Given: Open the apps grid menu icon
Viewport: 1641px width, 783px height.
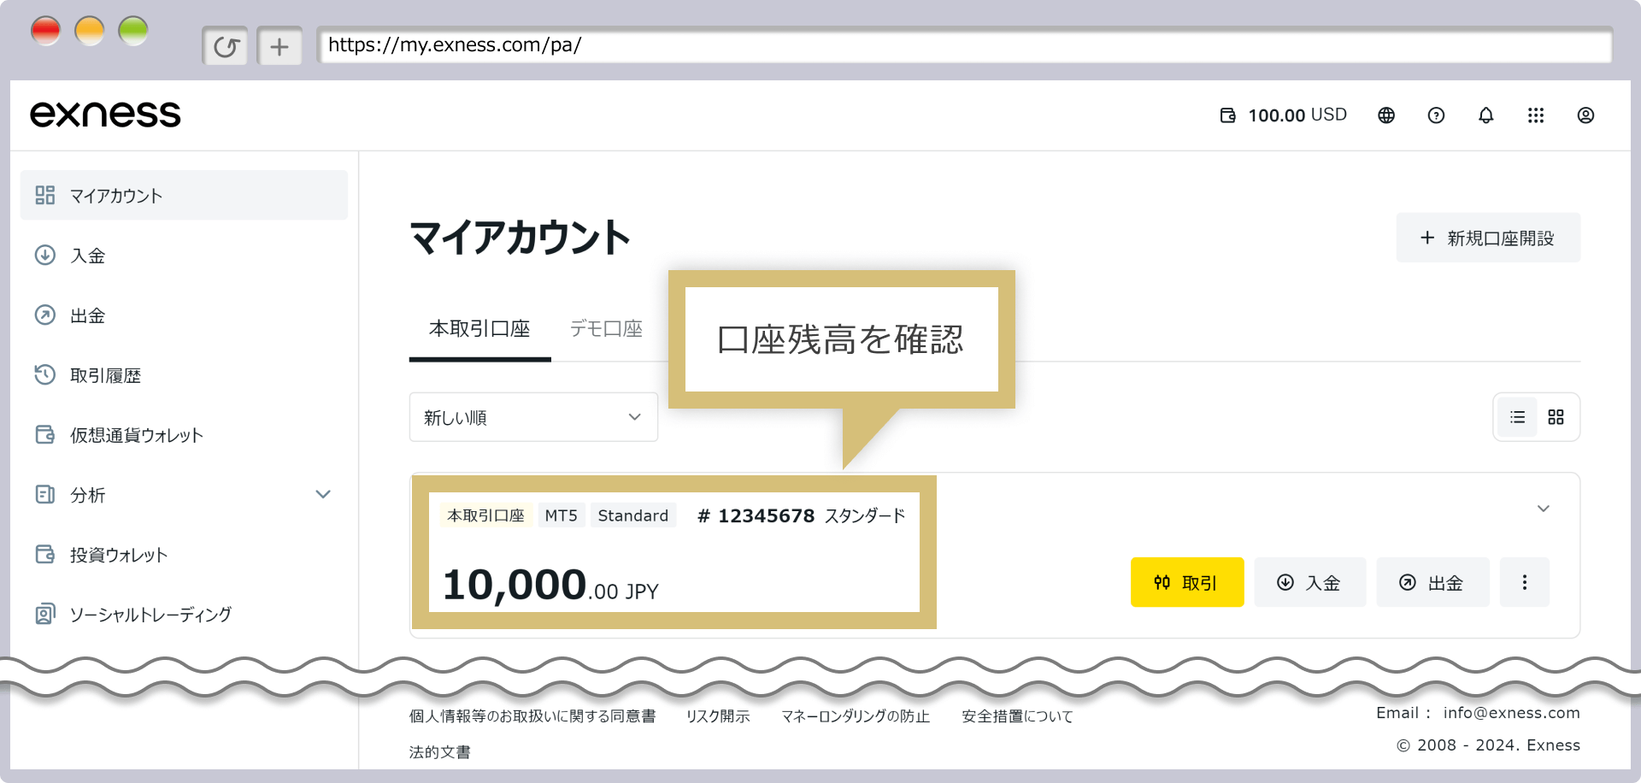Looking at the screenshot, I should click(x=1536, y=115).
